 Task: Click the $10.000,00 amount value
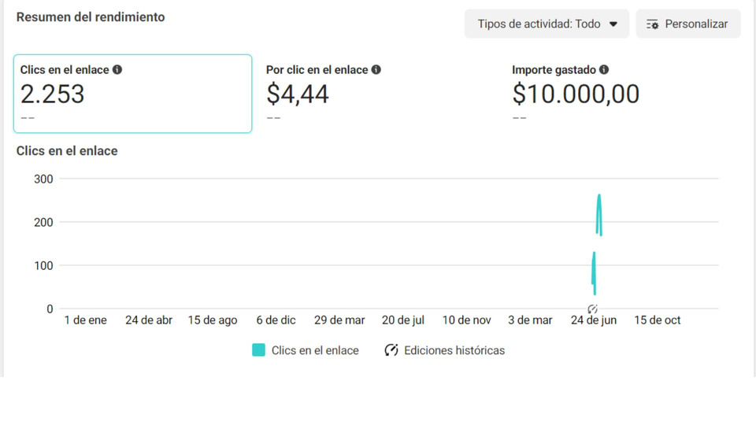tap(576, 94)
